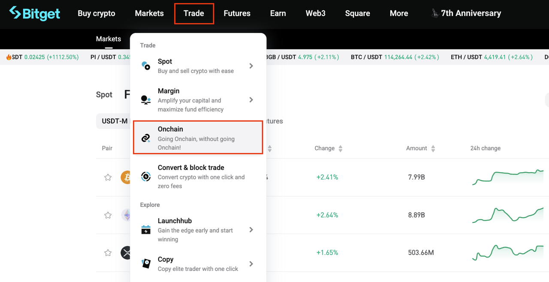Click the 7th Anniversary trophy icon
This screenshot has height=282, width=549.
click(434, 13)
